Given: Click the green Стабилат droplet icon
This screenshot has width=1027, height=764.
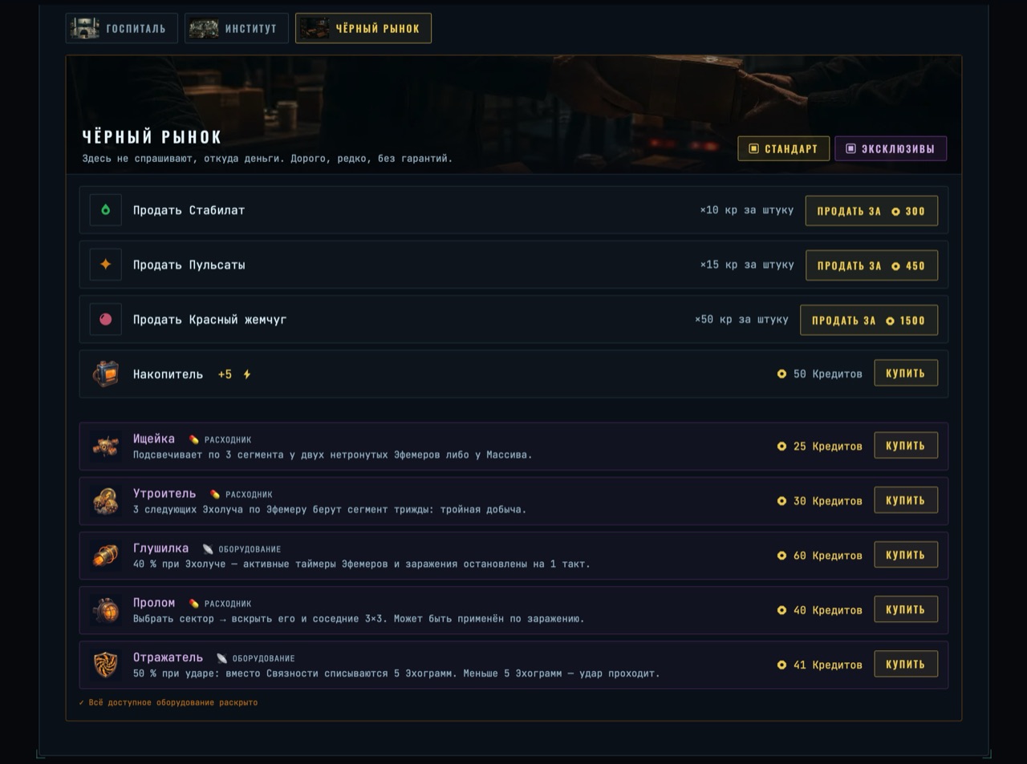Looking at the screenshot, I should point(105,210).
